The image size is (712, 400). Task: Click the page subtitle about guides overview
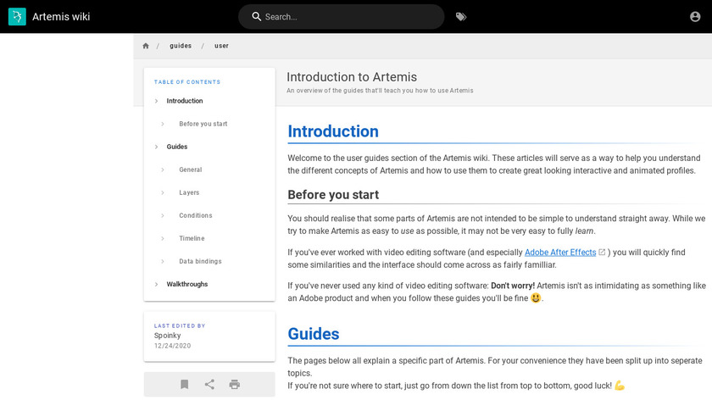point(380,91)
